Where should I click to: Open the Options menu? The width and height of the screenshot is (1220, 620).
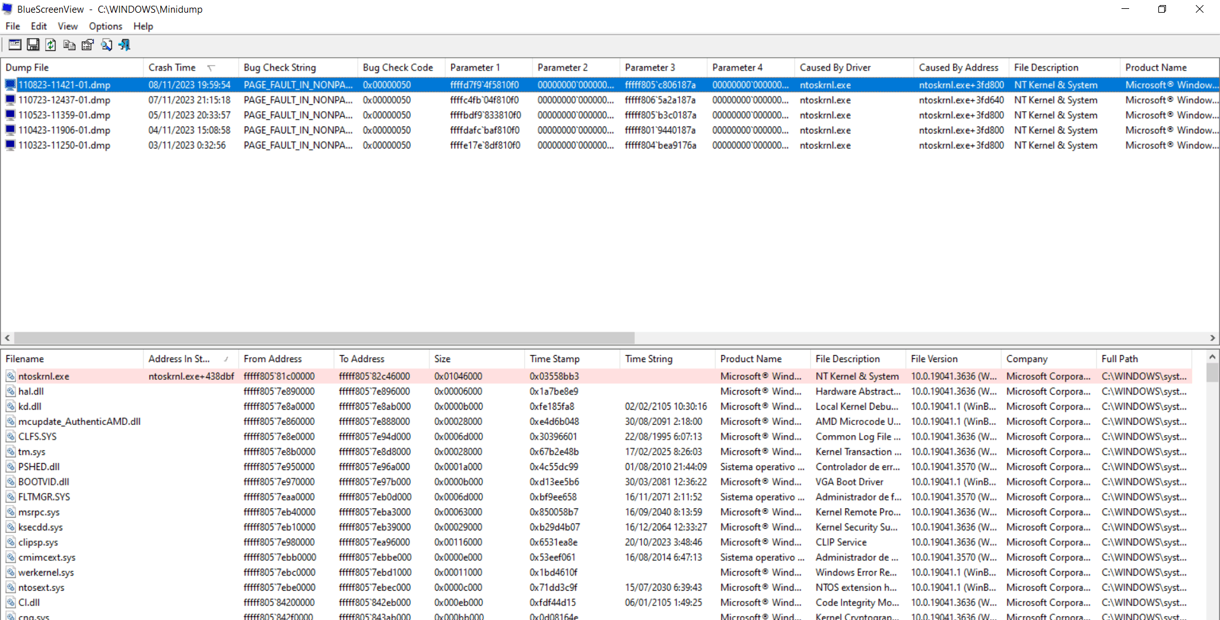pyautogui.click(x=105, y=26)
